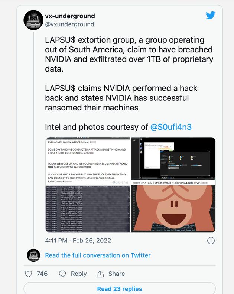Click the reply speech bubble icon
The image size is (234, 294).
62,274
